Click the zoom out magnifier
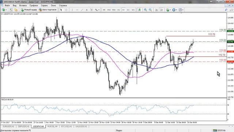 [x=150, y=10]
